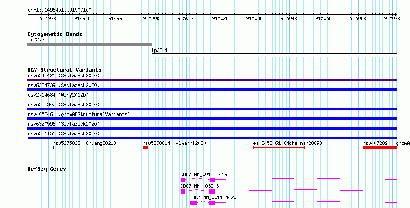
Task: Click the esv2714684 (Wong2012b) label
Action: [58, 95]
